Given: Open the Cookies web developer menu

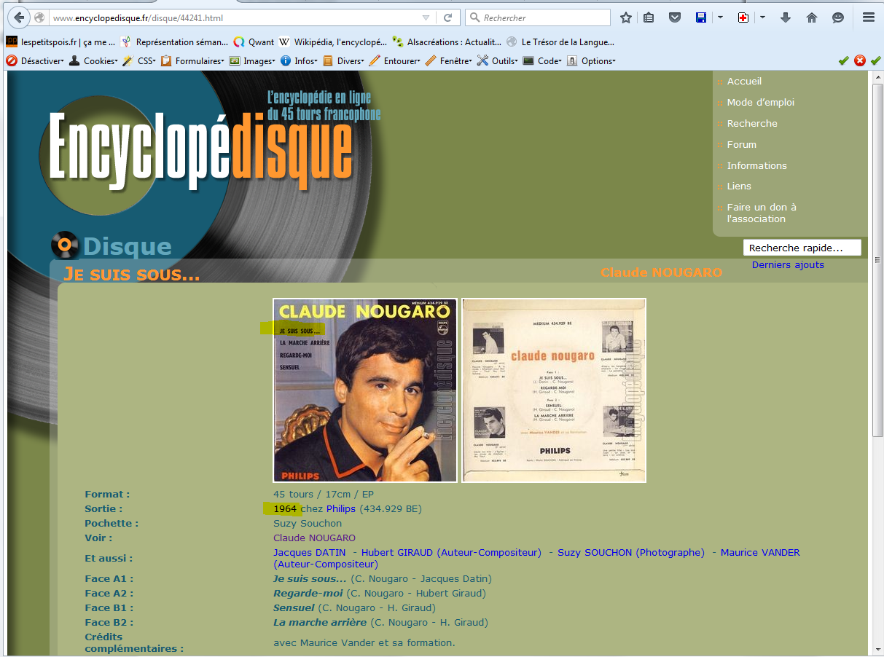Looking at the screenshot, I should pos(93,61).
